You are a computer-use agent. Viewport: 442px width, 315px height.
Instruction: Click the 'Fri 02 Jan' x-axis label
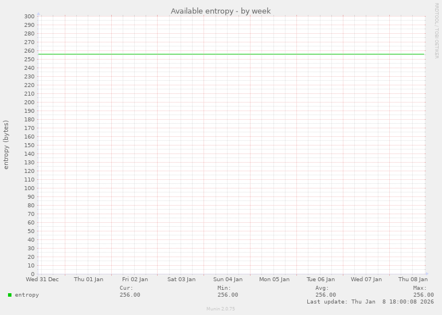(x=135, y=279)
